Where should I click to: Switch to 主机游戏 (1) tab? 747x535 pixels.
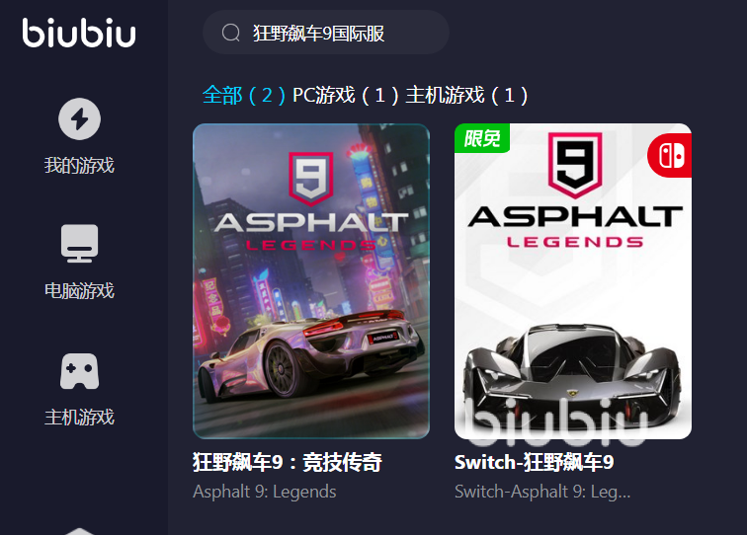(466, 95)
